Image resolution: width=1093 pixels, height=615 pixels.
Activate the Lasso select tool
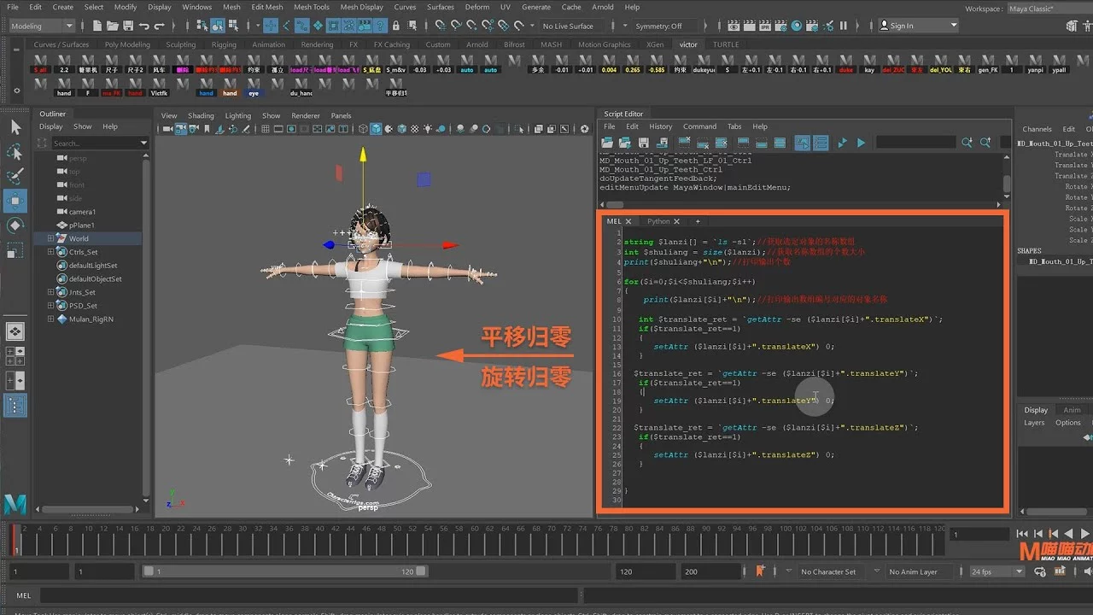pos(15,152)
